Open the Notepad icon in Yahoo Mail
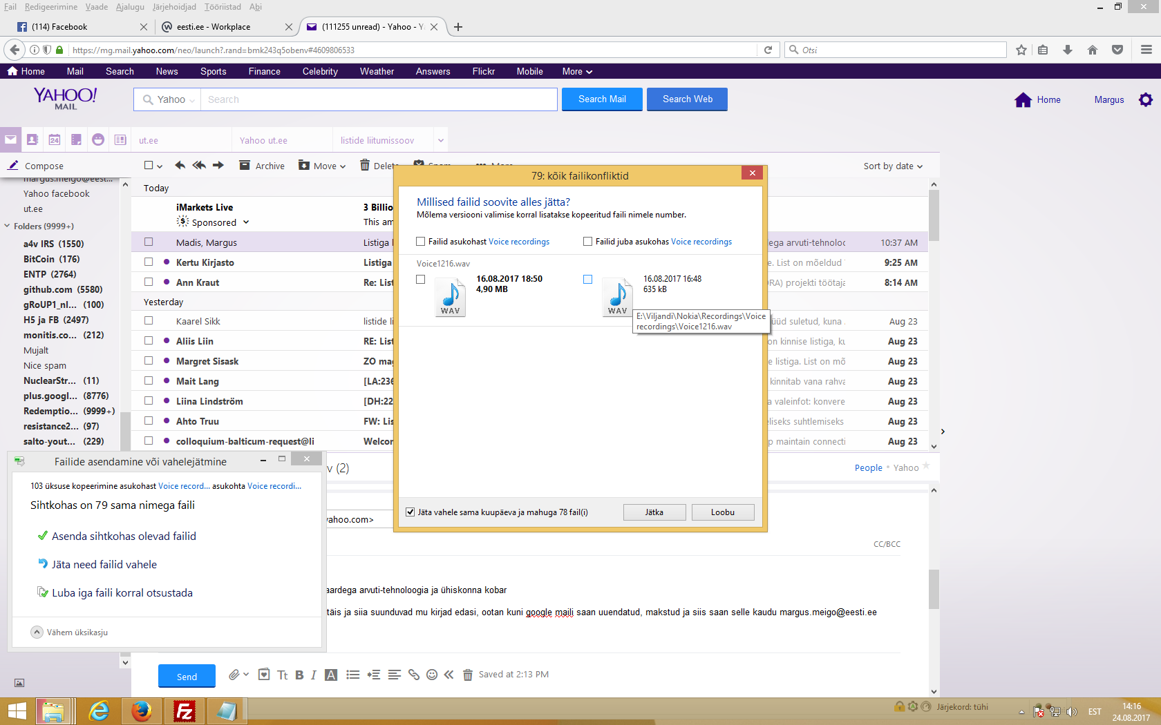The image size is (1161, 725). [77, 139]
